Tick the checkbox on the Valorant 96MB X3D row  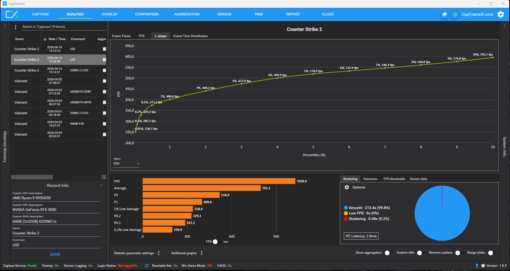pos(104,124)
